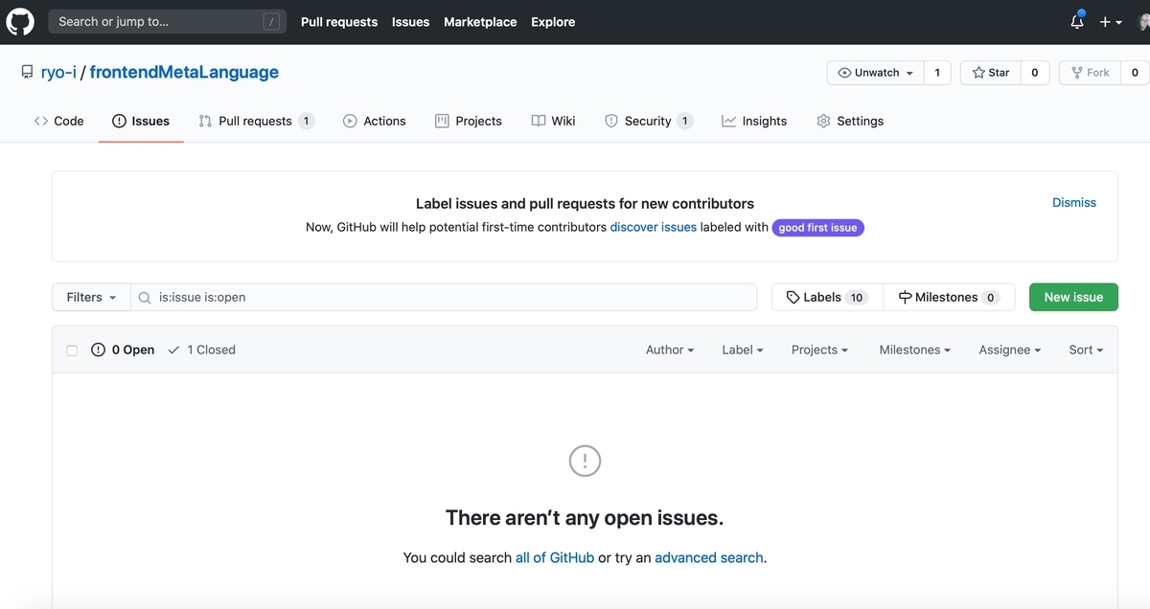Viewport: 1150px width, 609px height.
Task: Open the stargazers count of 0
Action: [x=1034, y=73]
